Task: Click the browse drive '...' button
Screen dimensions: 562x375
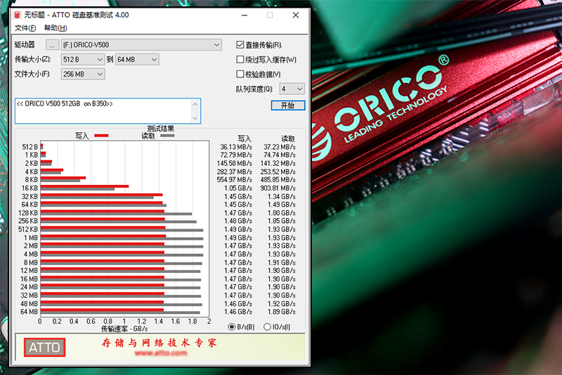Action: [52, 45]
